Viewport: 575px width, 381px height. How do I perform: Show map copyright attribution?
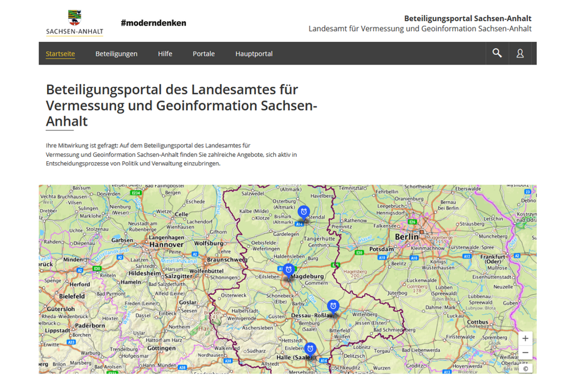[525, 369]
